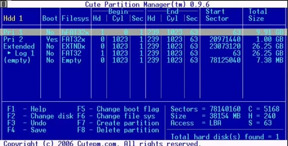Click F5 Change boot flag
The height and width of the screenshot is (146, 288).
pos(118,109)
